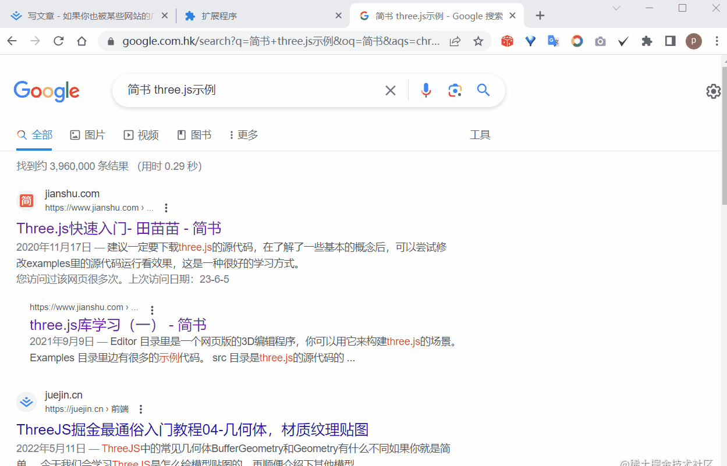Click the jianshu.com site favicon

[x=26, y=201]
